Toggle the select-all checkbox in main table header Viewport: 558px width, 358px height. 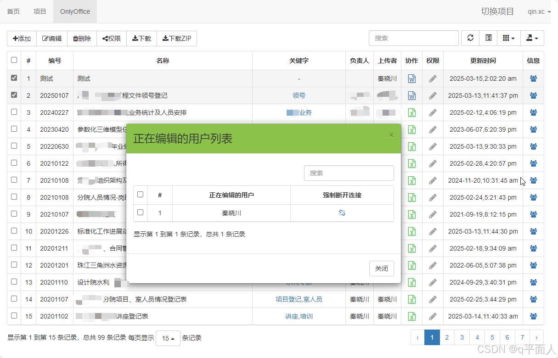tap(14, 60)
